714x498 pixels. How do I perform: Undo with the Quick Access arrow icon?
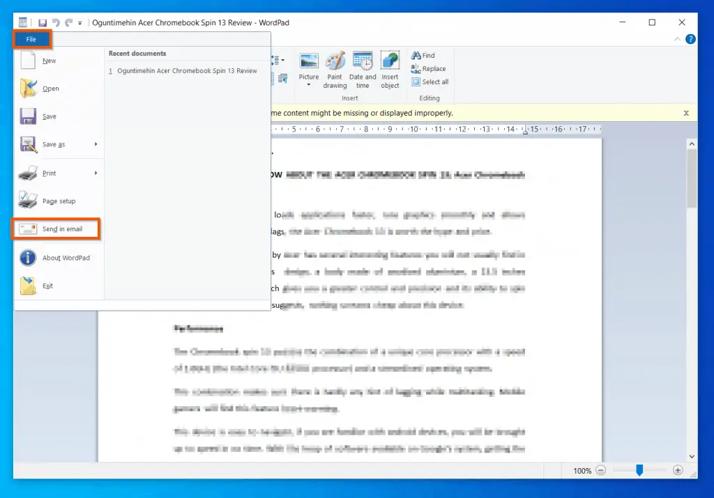[55, 22]
